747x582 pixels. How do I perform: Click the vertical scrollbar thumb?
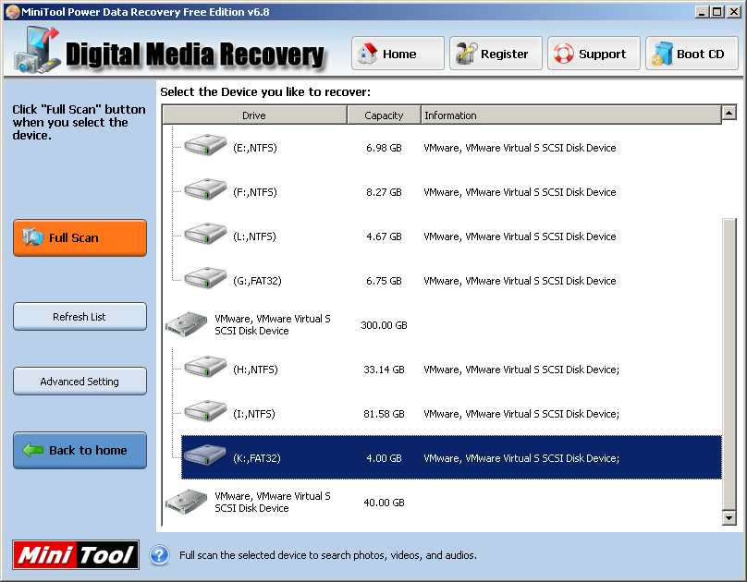729,364
